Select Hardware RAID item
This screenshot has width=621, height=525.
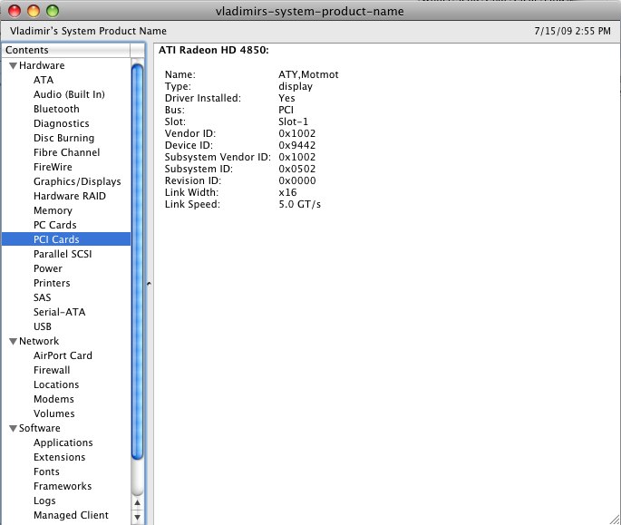70,196
